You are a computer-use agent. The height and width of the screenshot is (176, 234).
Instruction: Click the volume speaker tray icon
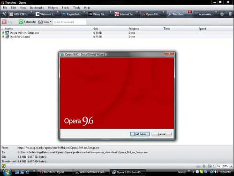click(216, 172)
